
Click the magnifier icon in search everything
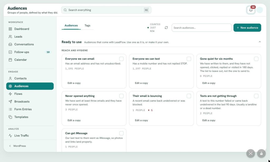(x=65, y=10)
